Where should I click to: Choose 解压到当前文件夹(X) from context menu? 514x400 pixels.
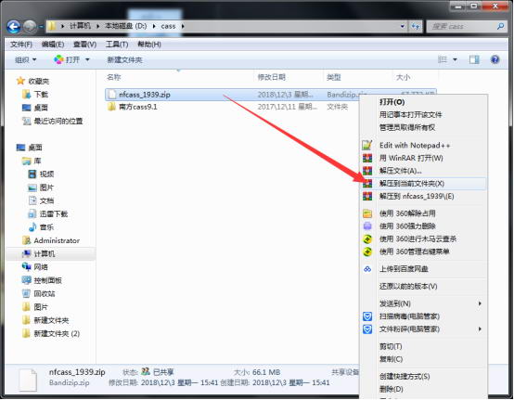tap(423, 184)
